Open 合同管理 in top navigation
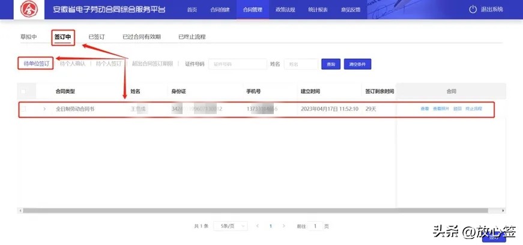523x245 pixels. click(253, 10)
